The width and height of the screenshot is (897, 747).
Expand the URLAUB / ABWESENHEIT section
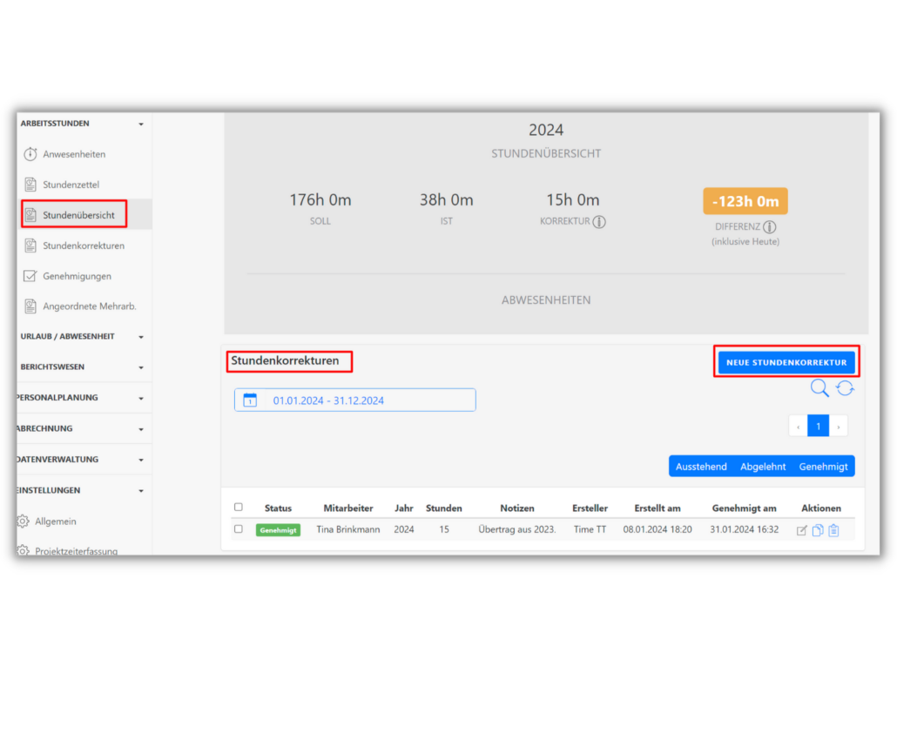pos(141,337)
